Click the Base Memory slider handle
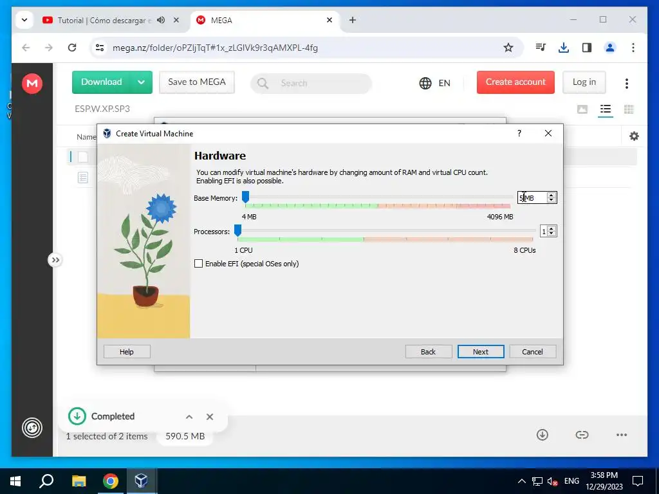Screen dimensions: 659x494 [245, 197]
